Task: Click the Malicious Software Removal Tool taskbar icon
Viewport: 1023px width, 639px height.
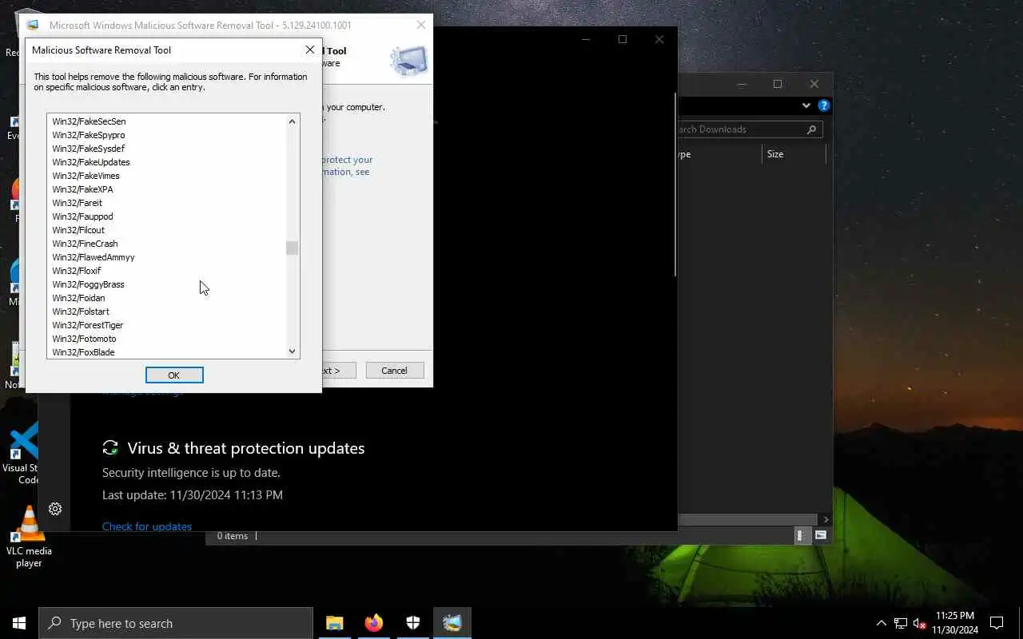Action: coord(452,623)
